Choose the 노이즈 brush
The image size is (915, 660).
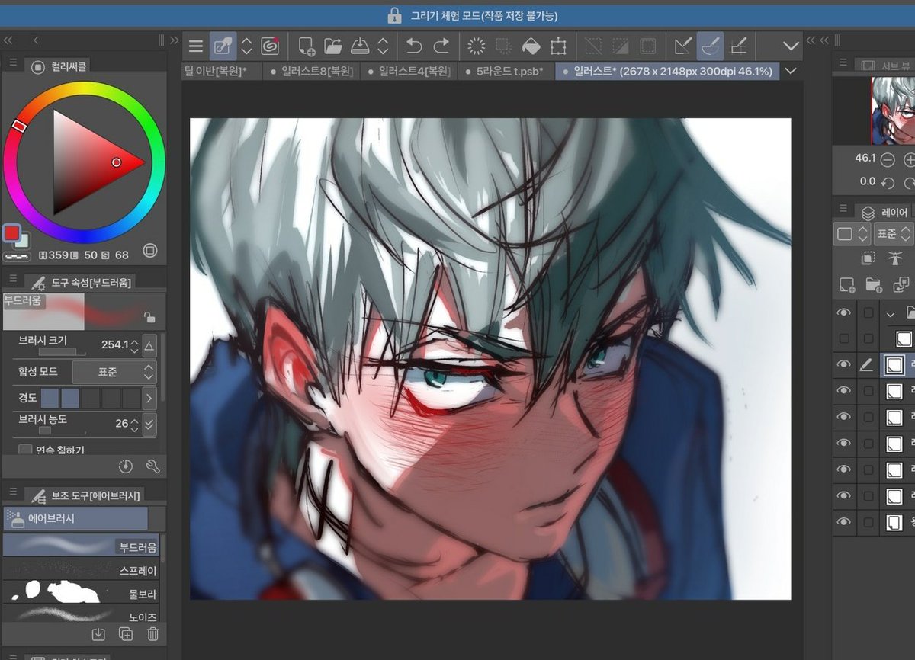click(x=80, y=614)
